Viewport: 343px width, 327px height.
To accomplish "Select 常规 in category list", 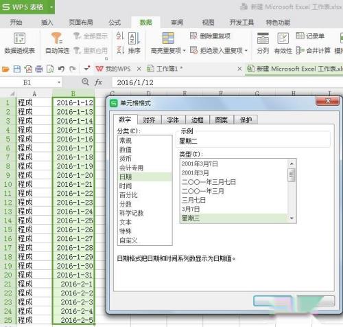I will [x=145, y=140].
